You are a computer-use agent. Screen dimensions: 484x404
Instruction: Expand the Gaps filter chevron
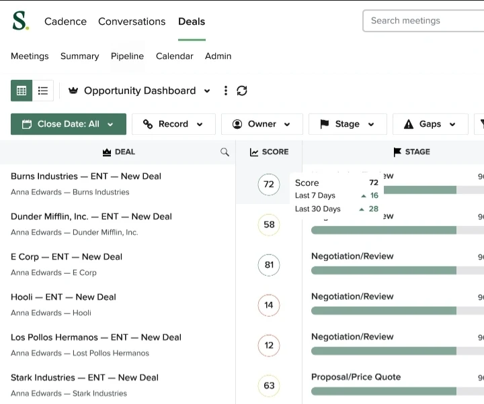click(x=452, y=125)
